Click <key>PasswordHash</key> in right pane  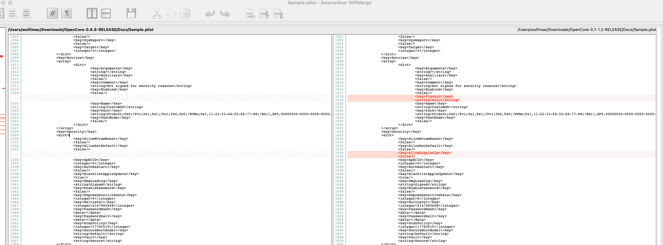coord(423,209)
